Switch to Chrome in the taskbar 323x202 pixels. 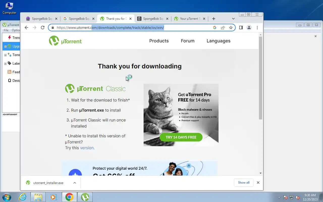coord(69,197)
